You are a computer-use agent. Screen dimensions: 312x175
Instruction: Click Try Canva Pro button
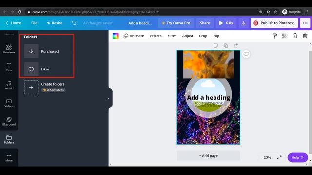point(176,23)
